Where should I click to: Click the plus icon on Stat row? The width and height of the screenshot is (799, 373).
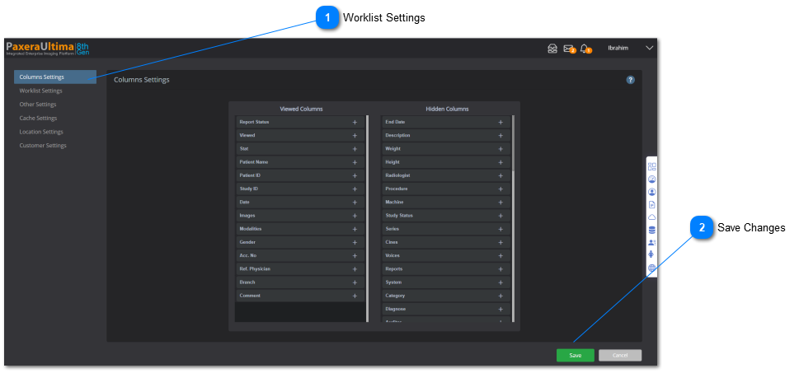click(355, 149)
